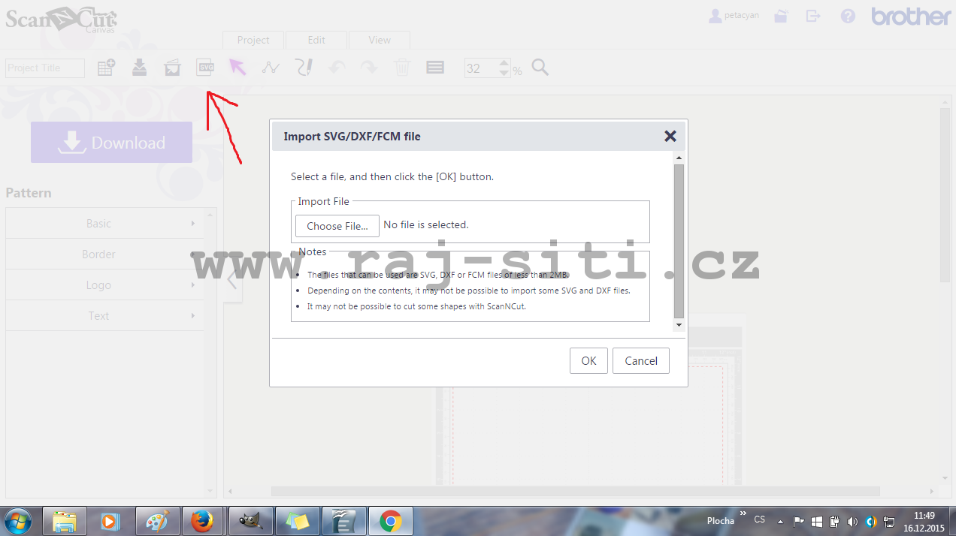Click the magnifier zoom icon
The image size is (956, 536).
click(540, 68)
